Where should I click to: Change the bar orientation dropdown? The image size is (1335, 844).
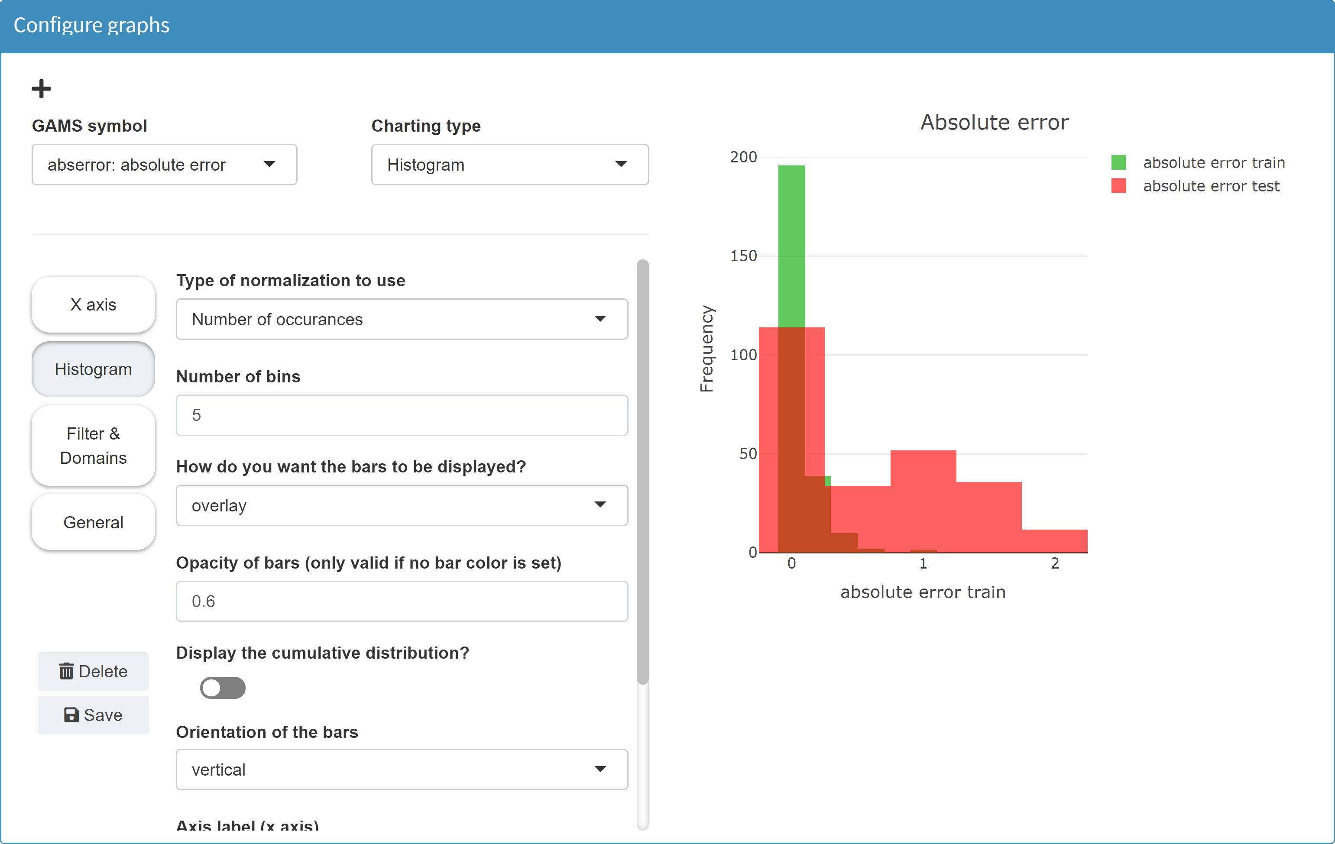(402, 769)
